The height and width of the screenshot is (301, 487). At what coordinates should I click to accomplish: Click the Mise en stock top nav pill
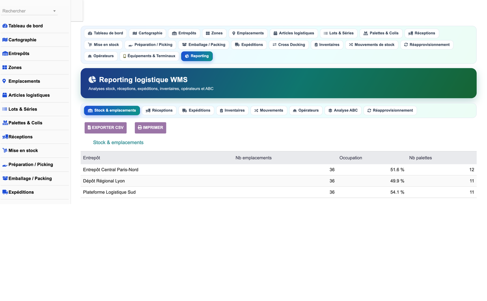(103, 45)
